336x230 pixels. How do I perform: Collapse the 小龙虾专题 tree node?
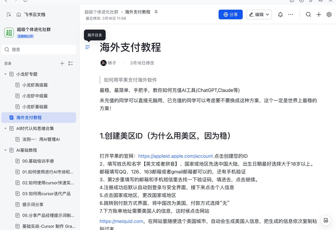coord(5,74)
